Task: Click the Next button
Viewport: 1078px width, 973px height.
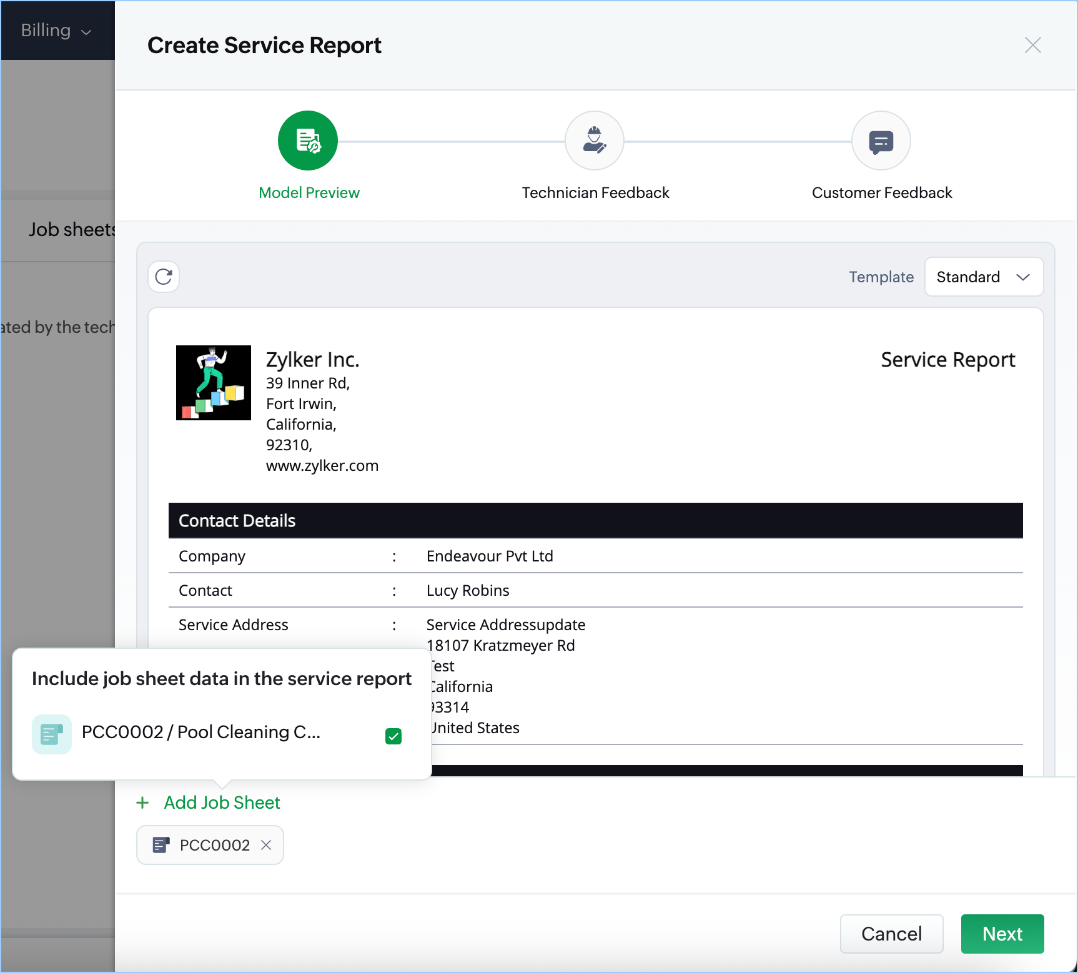Action: [x=1002, y=934]
